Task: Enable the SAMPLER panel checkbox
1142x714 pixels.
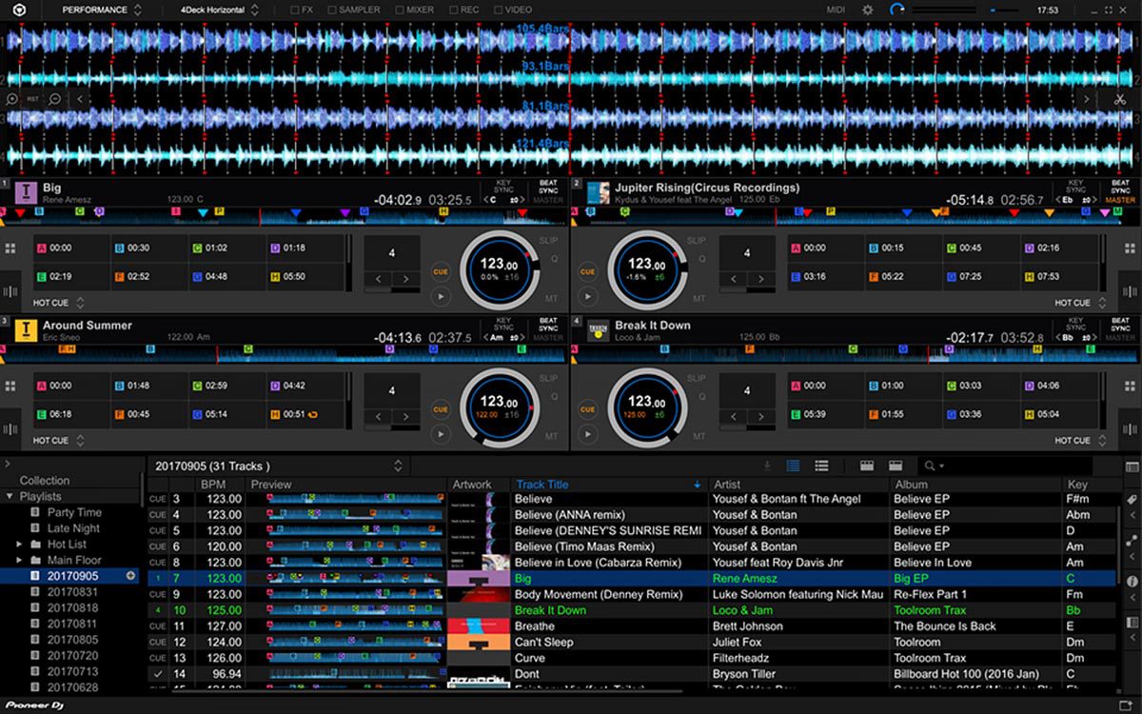Action: pos(332,10)
